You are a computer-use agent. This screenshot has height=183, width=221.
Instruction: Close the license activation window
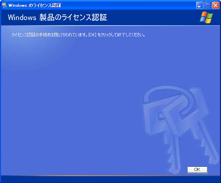pos(215,6)
